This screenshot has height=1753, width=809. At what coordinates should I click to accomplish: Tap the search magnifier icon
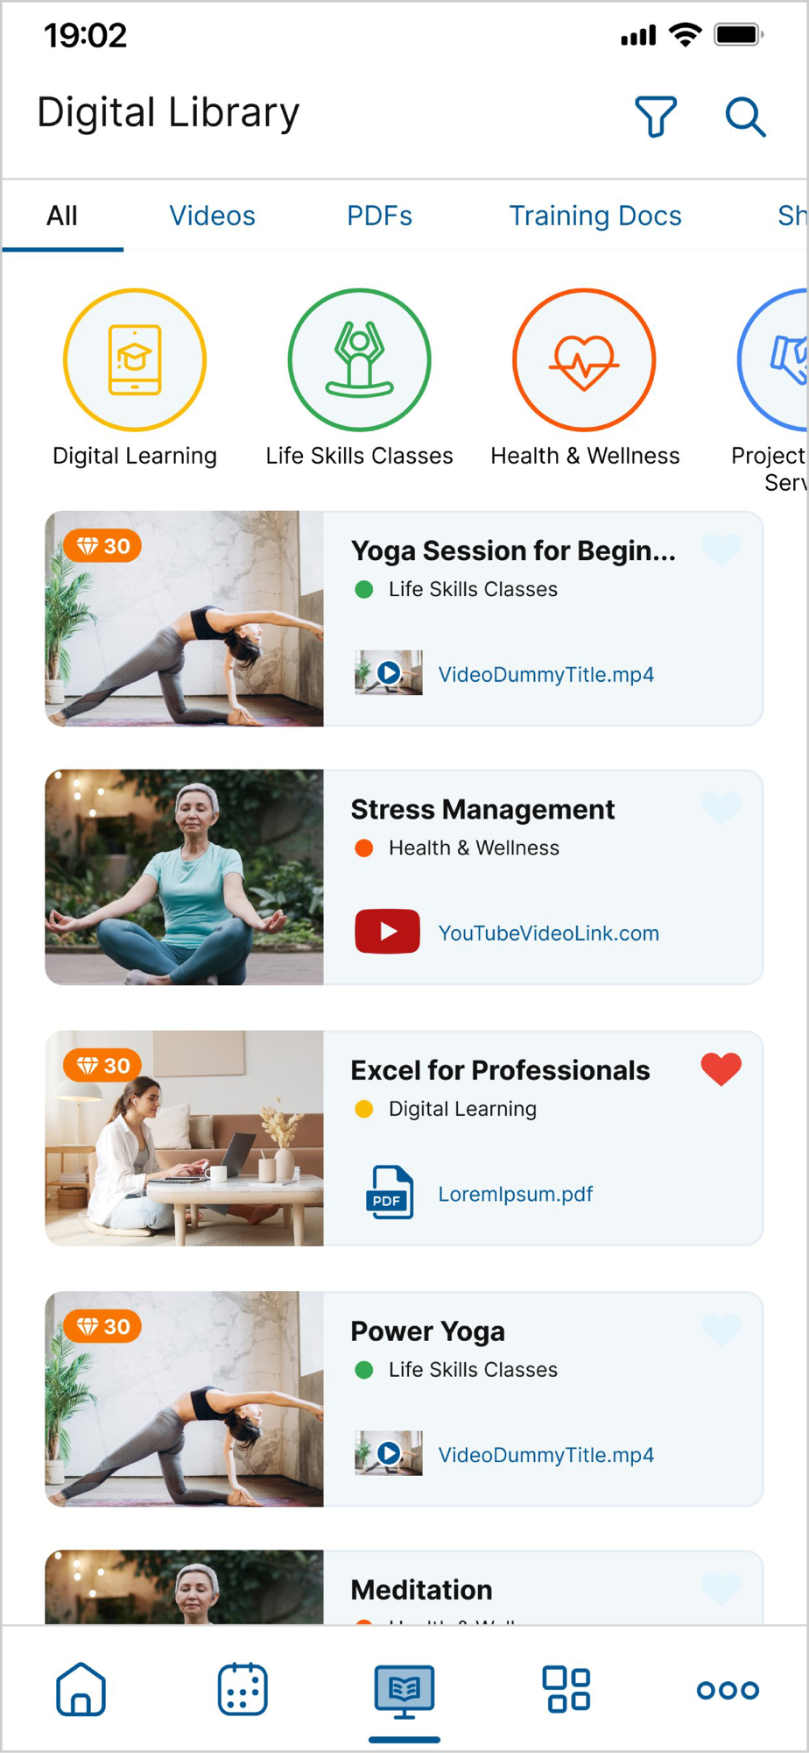click(745, 117)
